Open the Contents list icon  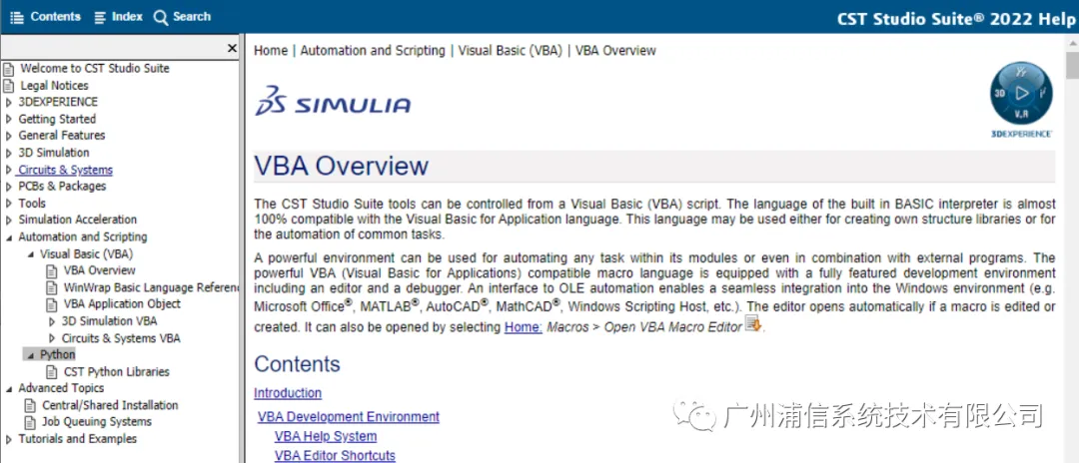tap(17, 17)
